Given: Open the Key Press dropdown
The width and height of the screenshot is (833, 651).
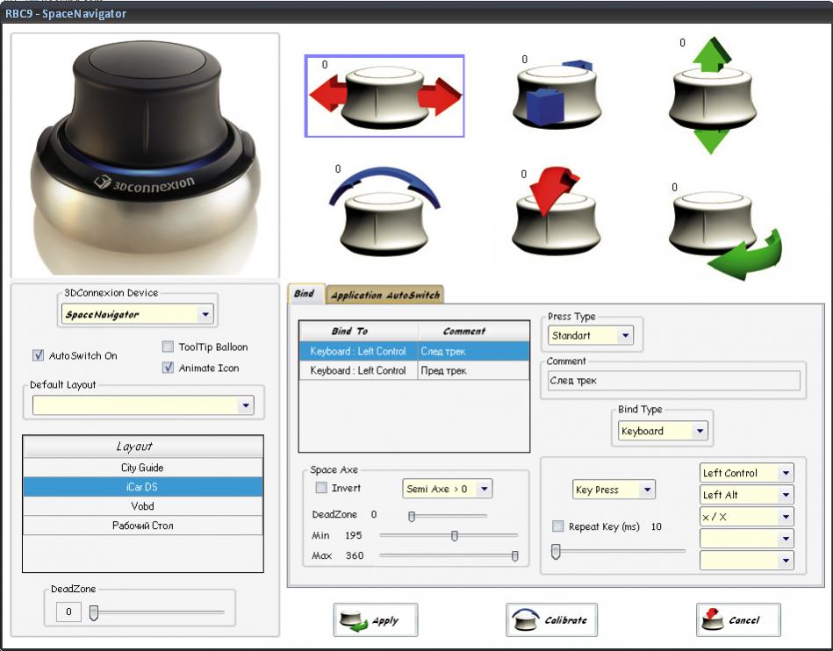Looking at the screenshot, I should 614,490.
